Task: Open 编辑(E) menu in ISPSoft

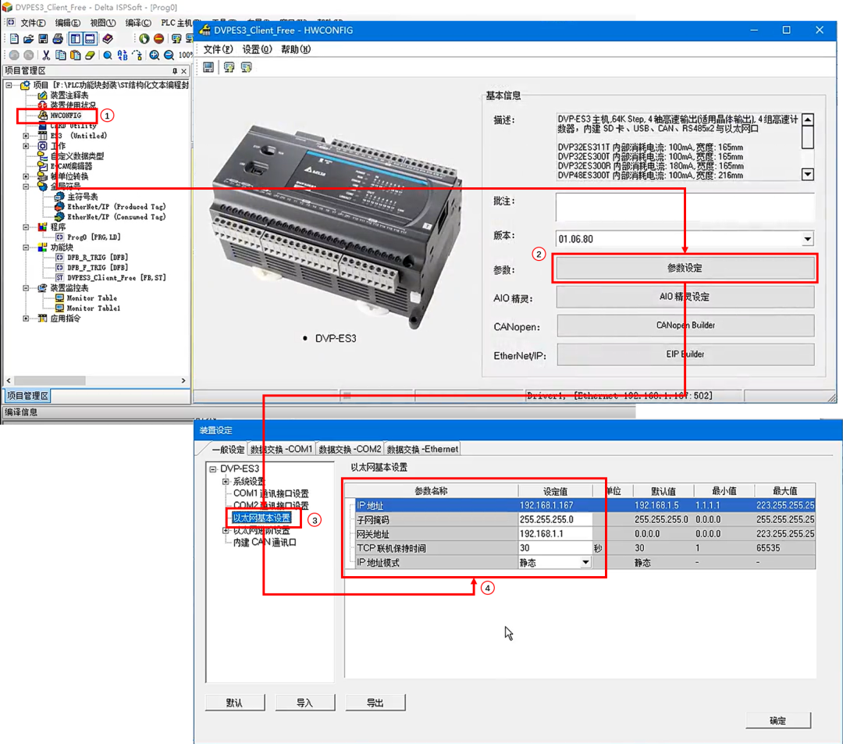Action: tap(68, 23)
